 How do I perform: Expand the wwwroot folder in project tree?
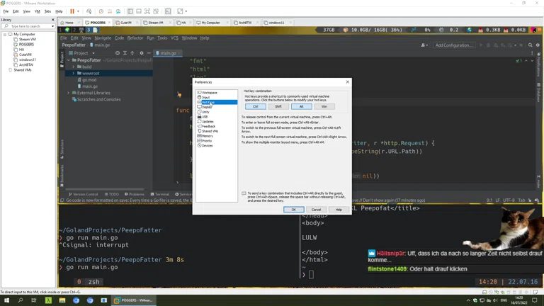point(74,73)
